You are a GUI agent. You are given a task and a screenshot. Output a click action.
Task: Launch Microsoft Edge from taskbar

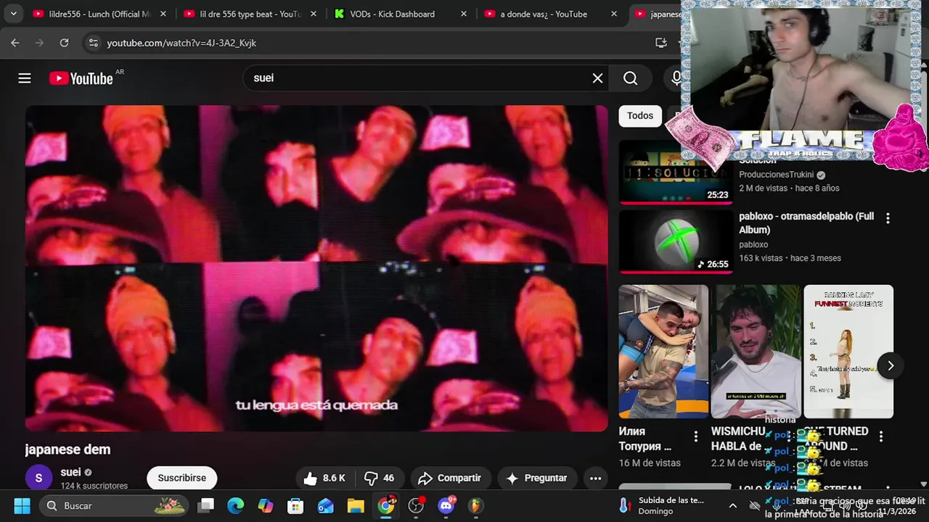click(x=235, y=505)
